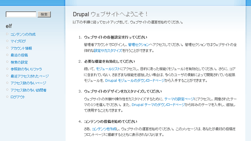Click the コンテンツを作成 link in step 4
251x141 pixels.
coord(104,129)
